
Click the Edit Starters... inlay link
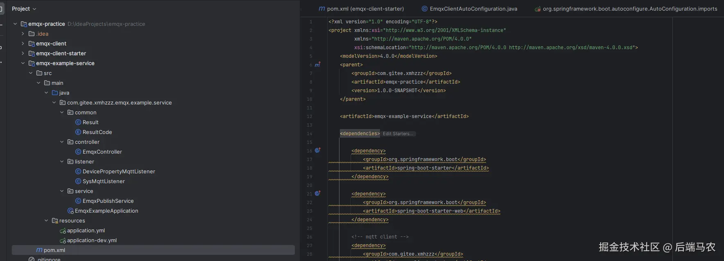(x=398, y=134)
